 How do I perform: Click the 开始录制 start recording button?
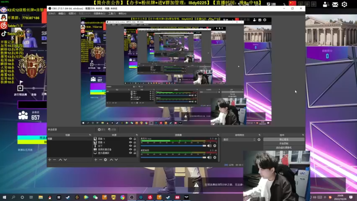(x=284, y=143)
